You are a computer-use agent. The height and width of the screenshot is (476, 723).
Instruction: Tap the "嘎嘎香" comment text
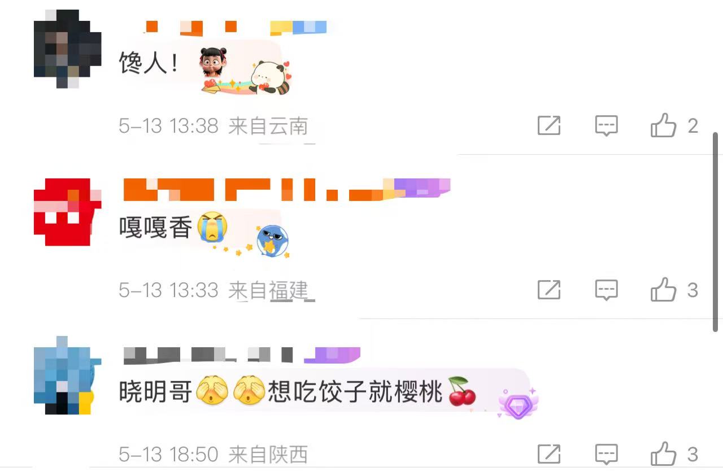click(x=155, y=227)
